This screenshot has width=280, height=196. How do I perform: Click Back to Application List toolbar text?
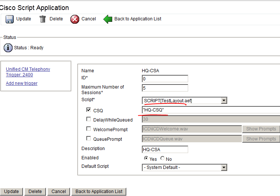(138, 19)
